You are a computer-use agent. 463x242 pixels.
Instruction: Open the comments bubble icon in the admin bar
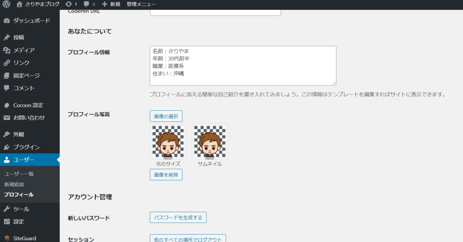click(x=86, y=4)
